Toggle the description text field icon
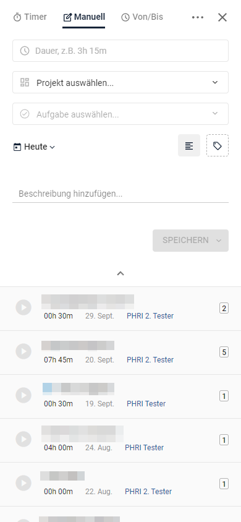Viewport: 241px width, 522px height. pyautogui.click(x=189, y=145)
